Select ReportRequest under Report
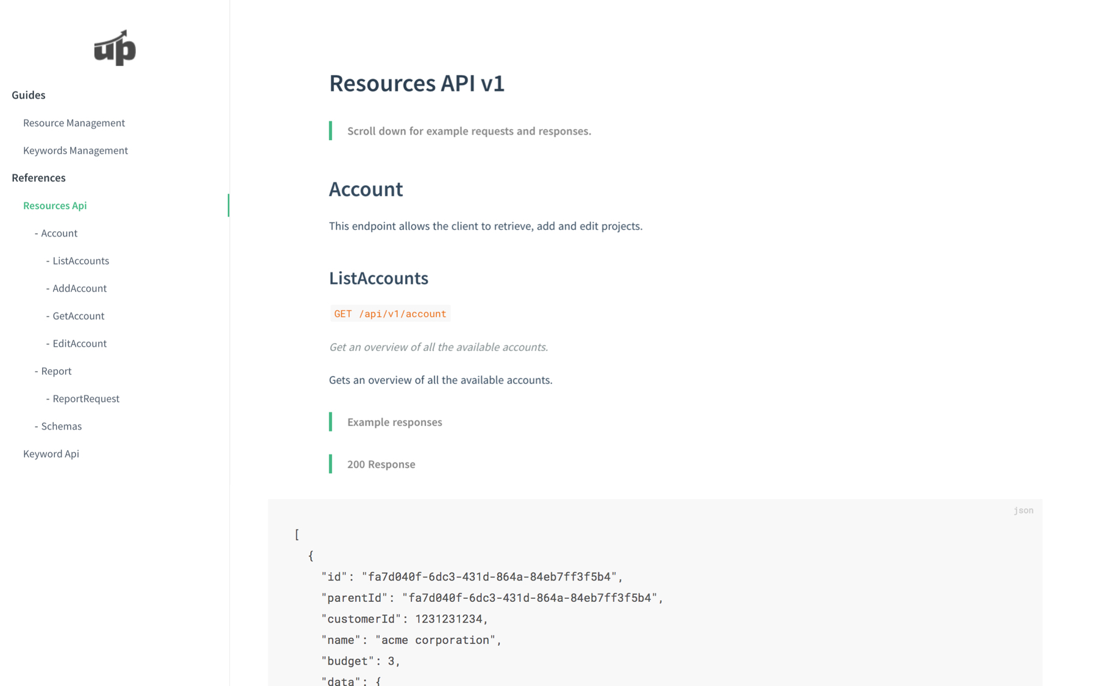This screenshot has height=686, width=1097. [x=85, y=398]
